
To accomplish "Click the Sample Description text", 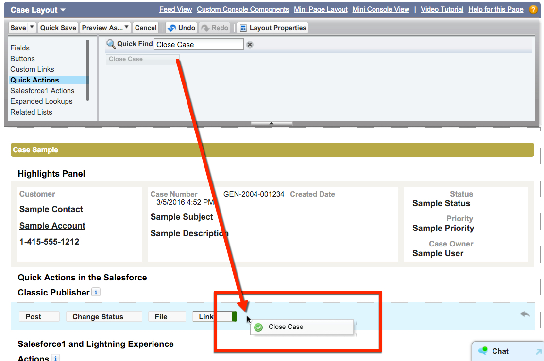I will point(189,233).
